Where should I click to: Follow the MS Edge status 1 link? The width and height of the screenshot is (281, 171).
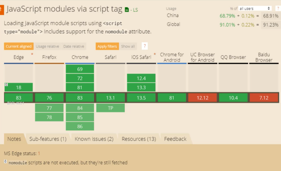[39, 154]
